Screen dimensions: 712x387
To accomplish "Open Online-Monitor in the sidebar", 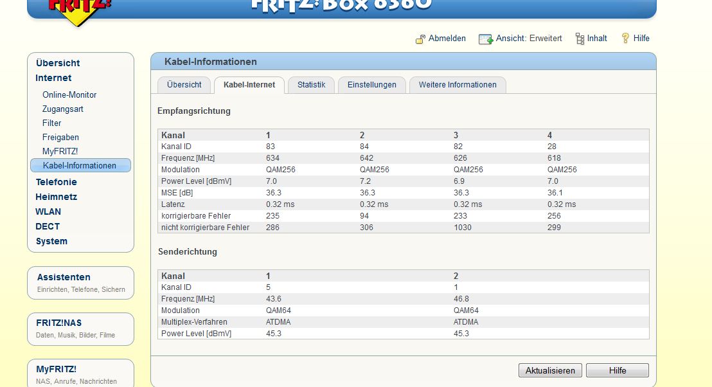I will (x=69, y=95).
